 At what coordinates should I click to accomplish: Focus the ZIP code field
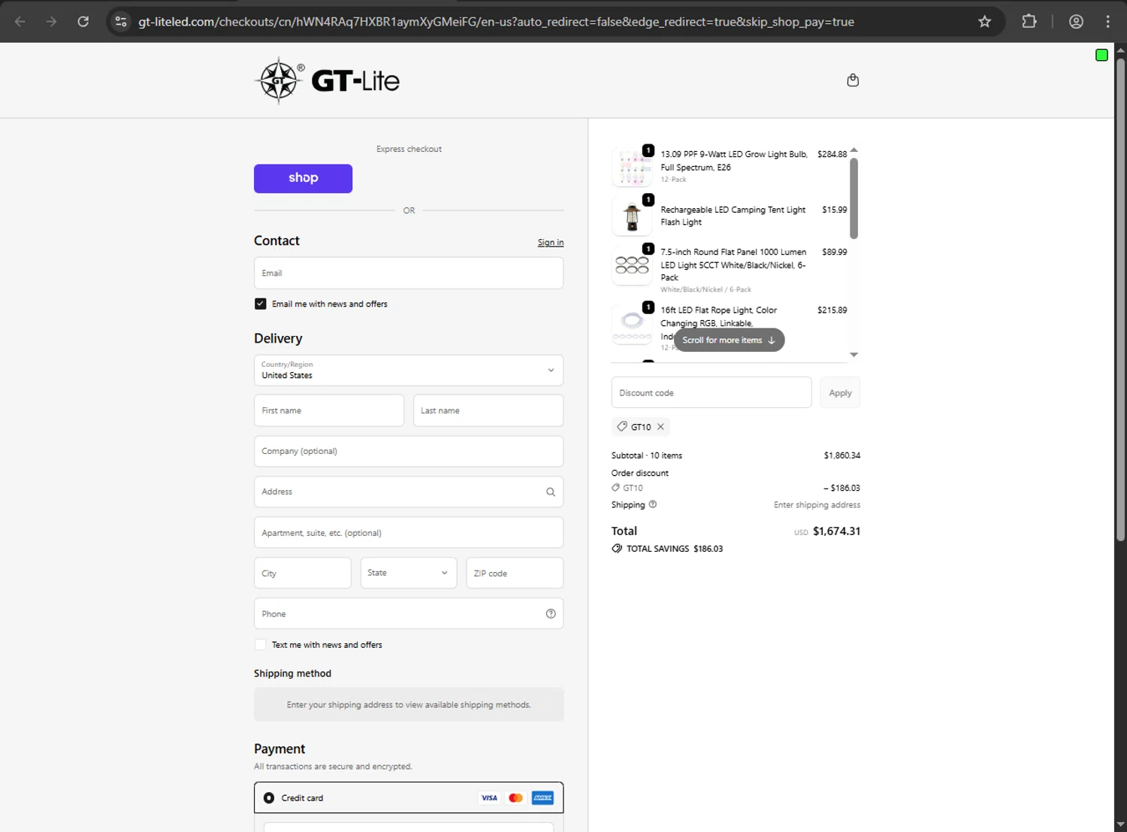(515, 573)
